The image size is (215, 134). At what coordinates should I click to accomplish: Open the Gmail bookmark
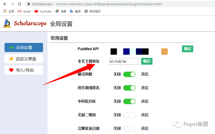tap(24, 11)
